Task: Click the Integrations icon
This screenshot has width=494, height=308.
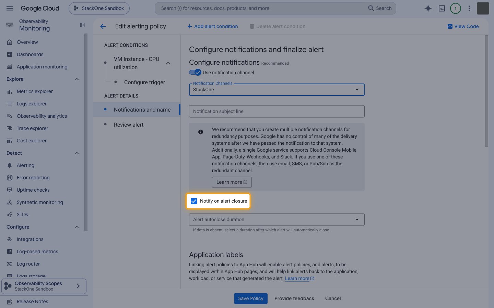Action: point(10,239)
